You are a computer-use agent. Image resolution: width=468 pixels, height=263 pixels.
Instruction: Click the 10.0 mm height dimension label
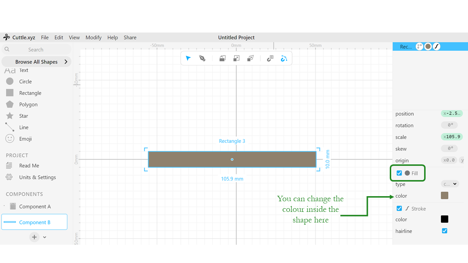[x=328, y=159]
